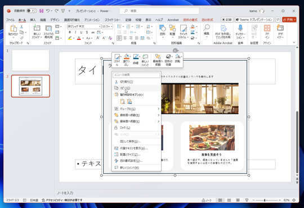Align text left in the paragraph group
304x208 pixels.
[x=119, y=38]
